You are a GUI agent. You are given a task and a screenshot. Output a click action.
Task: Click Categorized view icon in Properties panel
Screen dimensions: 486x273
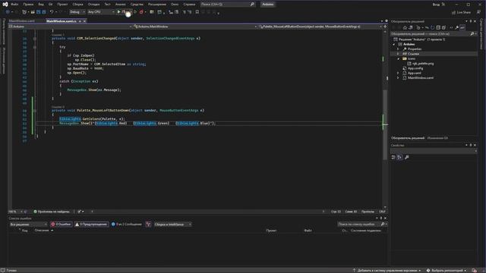(393, 157)
